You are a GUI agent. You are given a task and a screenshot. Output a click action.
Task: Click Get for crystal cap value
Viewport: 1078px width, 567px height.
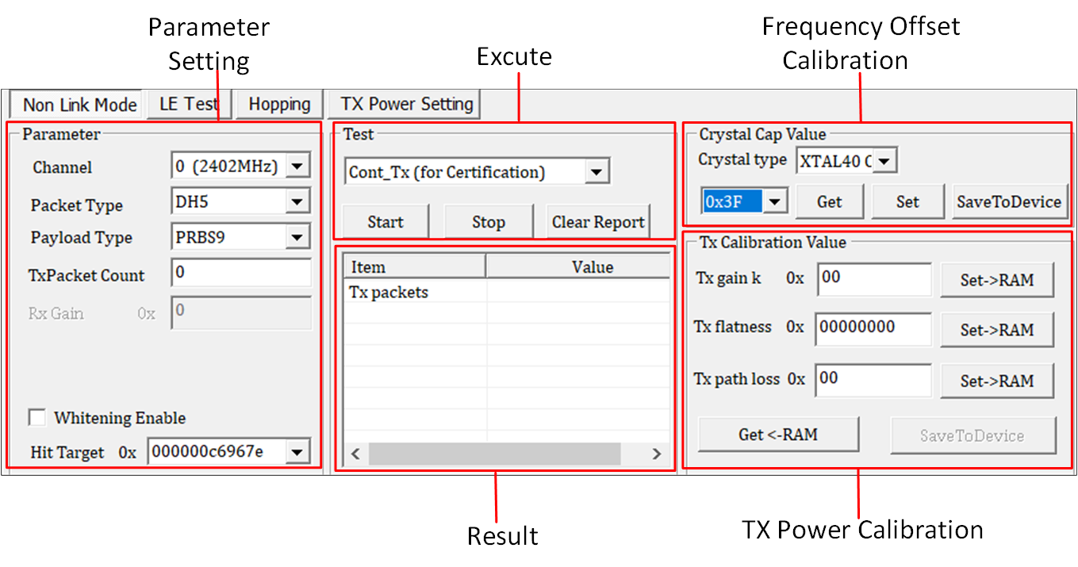click(x=829, y=201)
